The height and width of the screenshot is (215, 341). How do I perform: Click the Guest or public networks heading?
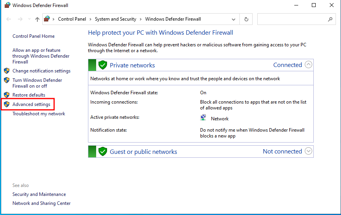(x=143, y=152)
